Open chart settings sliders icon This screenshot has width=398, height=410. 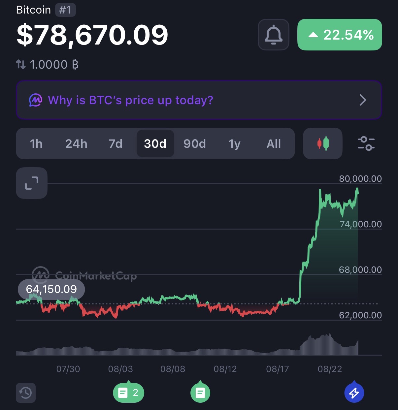366,143
